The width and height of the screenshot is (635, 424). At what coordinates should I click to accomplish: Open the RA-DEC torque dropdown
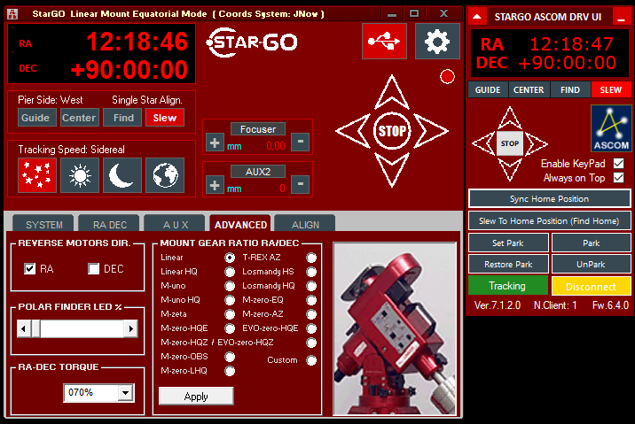click(x=126, y=392)
